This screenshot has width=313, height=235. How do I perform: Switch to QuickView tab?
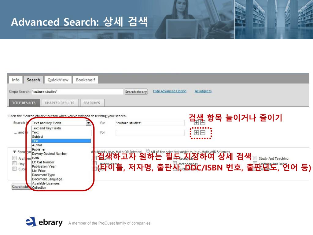pyautogui.click(x=58, y=80)
